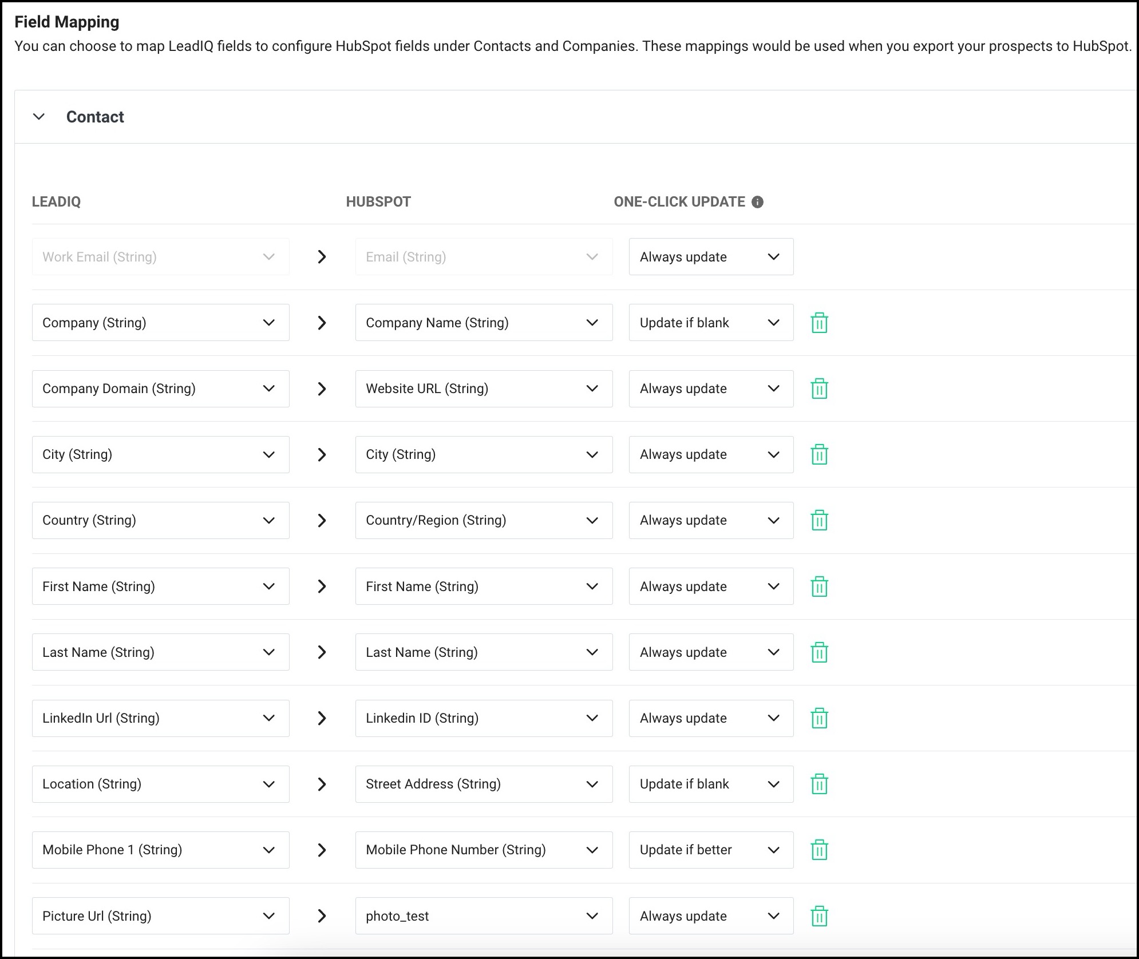
Task: Delete the Mobile Phone 1 mapping row
Action: click(820, 850)
